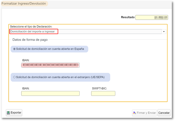Click the IBAN label under the extranjero option
Image resolution: width=175 pixels, height=121 pixels.
click(x=26, y=88)
